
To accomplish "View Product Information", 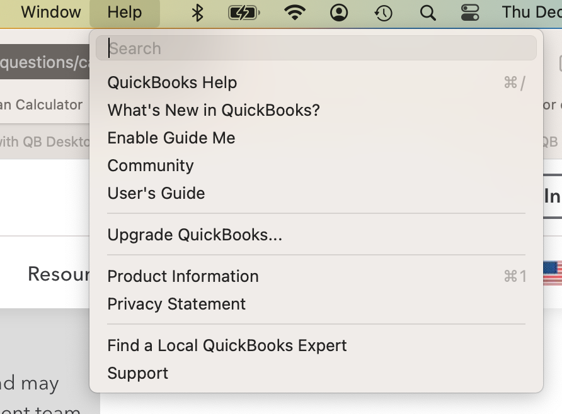I will click(183, 276).
